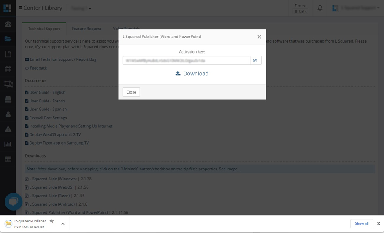Select the open folder icon in sidebar
Screen dimensions: 384x233
pyautogui.click(x=8, y=39)
